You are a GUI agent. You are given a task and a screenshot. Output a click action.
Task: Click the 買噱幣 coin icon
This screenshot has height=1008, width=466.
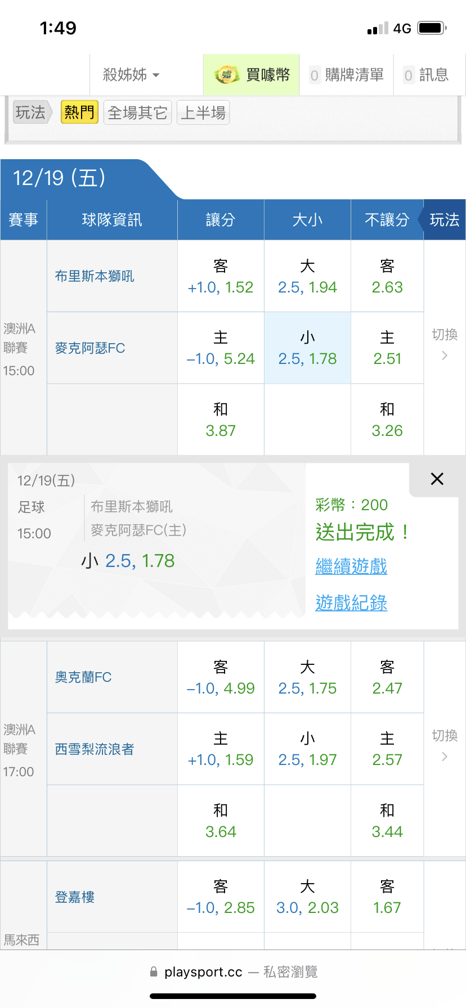click(x=227, y=75)
